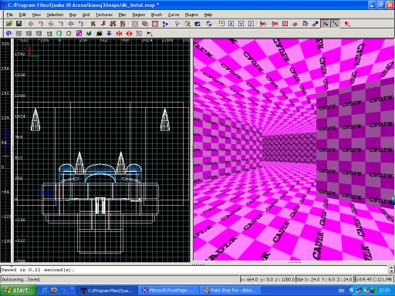Open the File menu
Image resolution: width=395 pixels, height=296 pixels.
(x=10, y=15)
